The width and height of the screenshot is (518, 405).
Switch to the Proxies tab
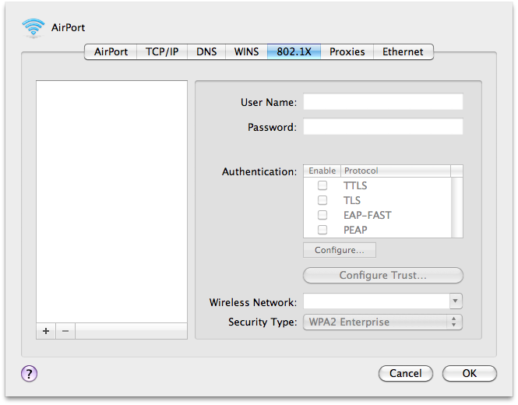[x=347, y=52]
